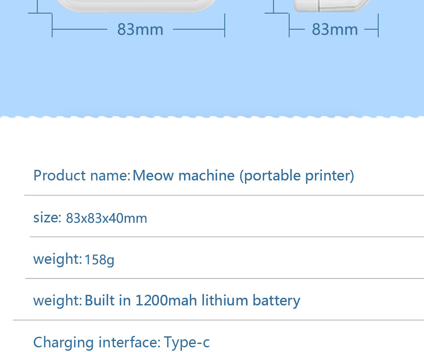Click the "size:" label

(x=47, y=217)
